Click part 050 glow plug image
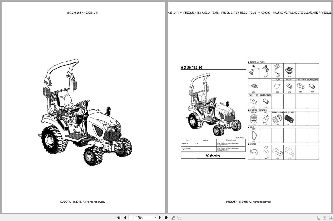Screen dimensions: 333x221 point(254,86)
